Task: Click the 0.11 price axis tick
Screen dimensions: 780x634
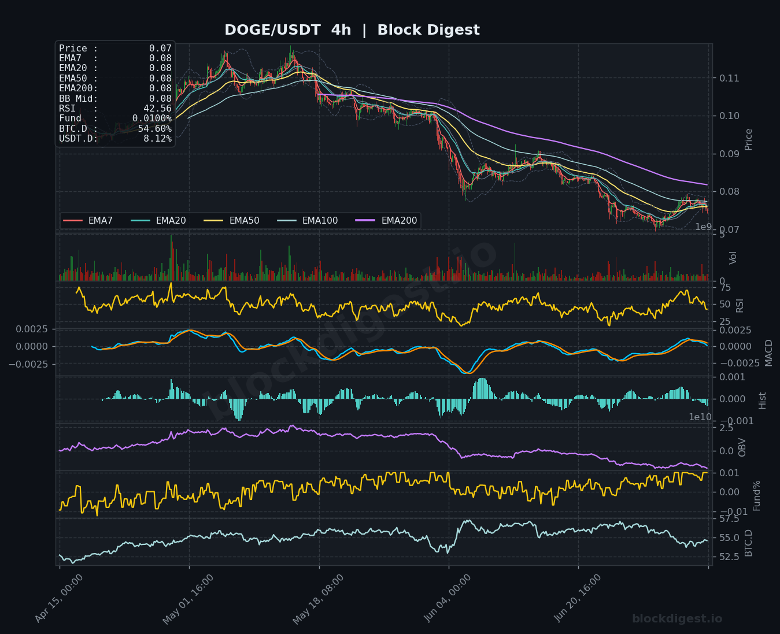Action: (730, 78)
